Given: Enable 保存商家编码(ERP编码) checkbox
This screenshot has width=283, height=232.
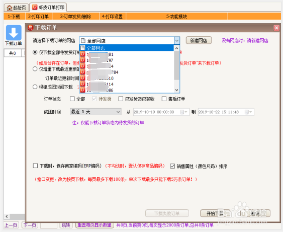Looking at the screenshot, I should [x=35, y=166].
